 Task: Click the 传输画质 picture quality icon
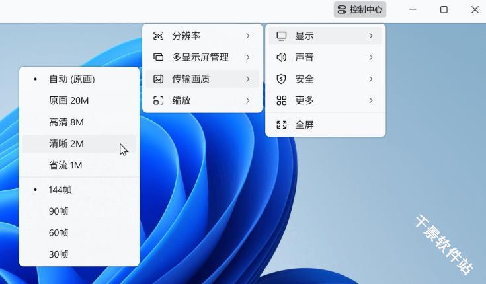159,79
